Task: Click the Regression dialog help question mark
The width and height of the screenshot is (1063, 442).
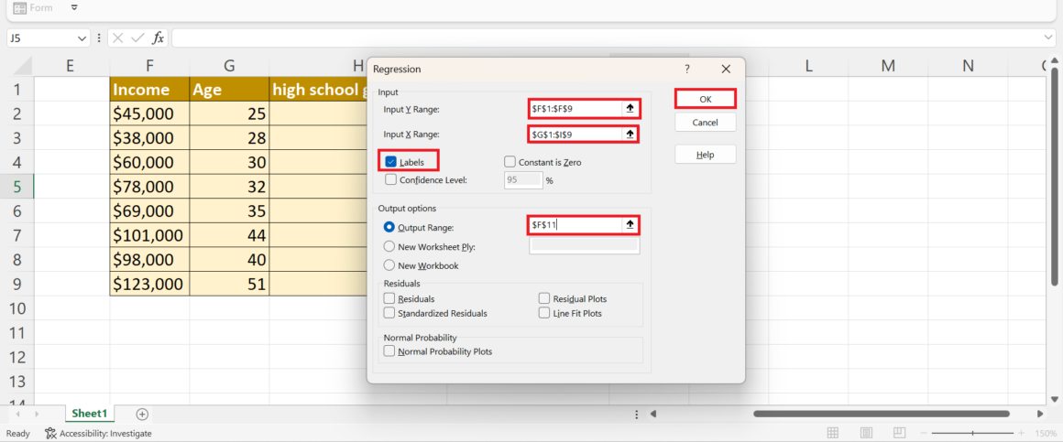Action: point(687,69)
